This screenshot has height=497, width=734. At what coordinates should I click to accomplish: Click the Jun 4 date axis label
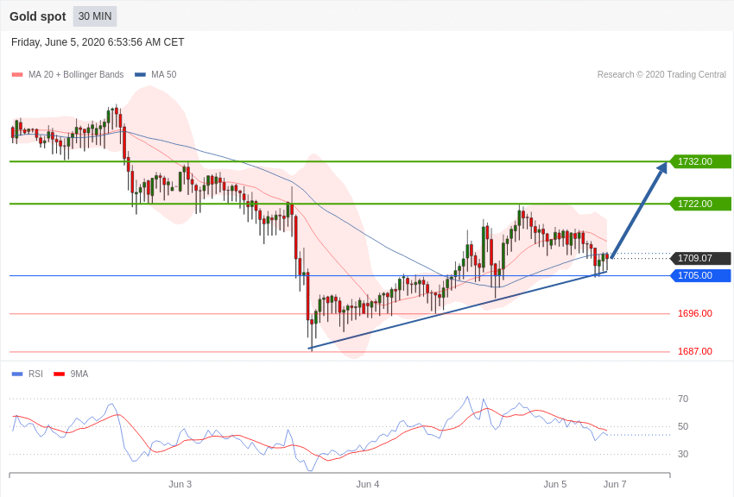tap(368, 484)
